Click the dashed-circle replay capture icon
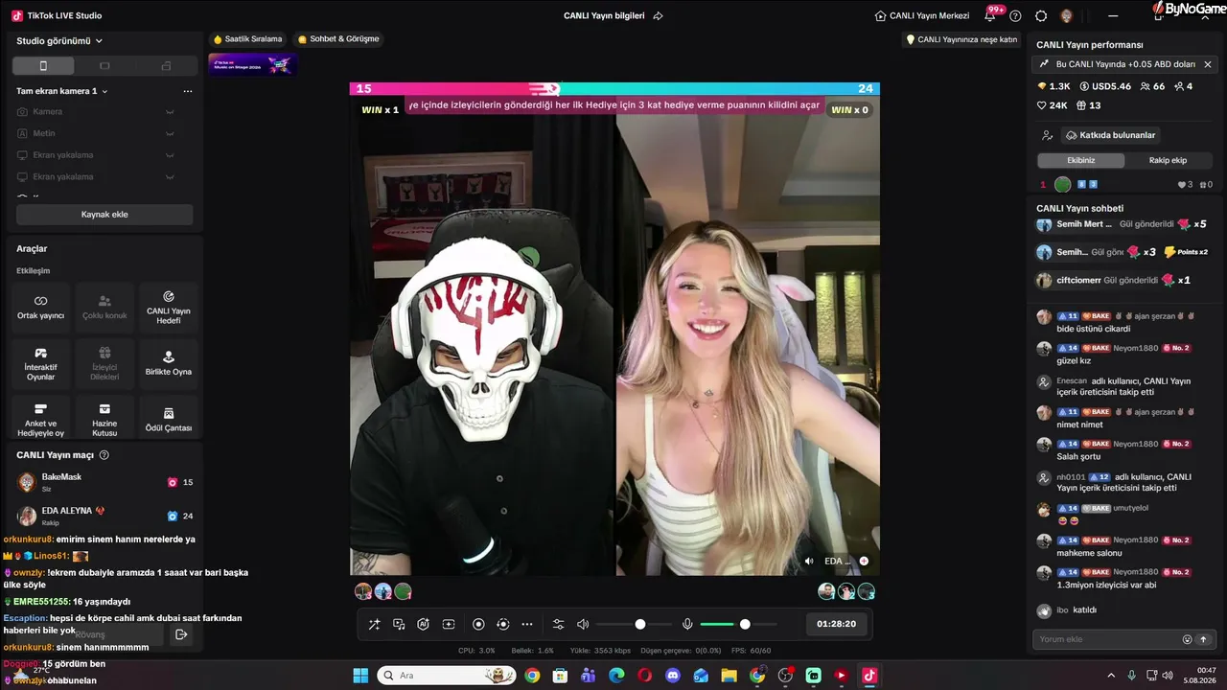 click(502, 625)
